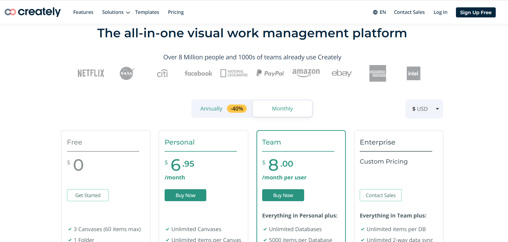Screen dimensions: 508x242
Task: Click the 'Unlimited items per DB' feature
Action: pos(396,229)
